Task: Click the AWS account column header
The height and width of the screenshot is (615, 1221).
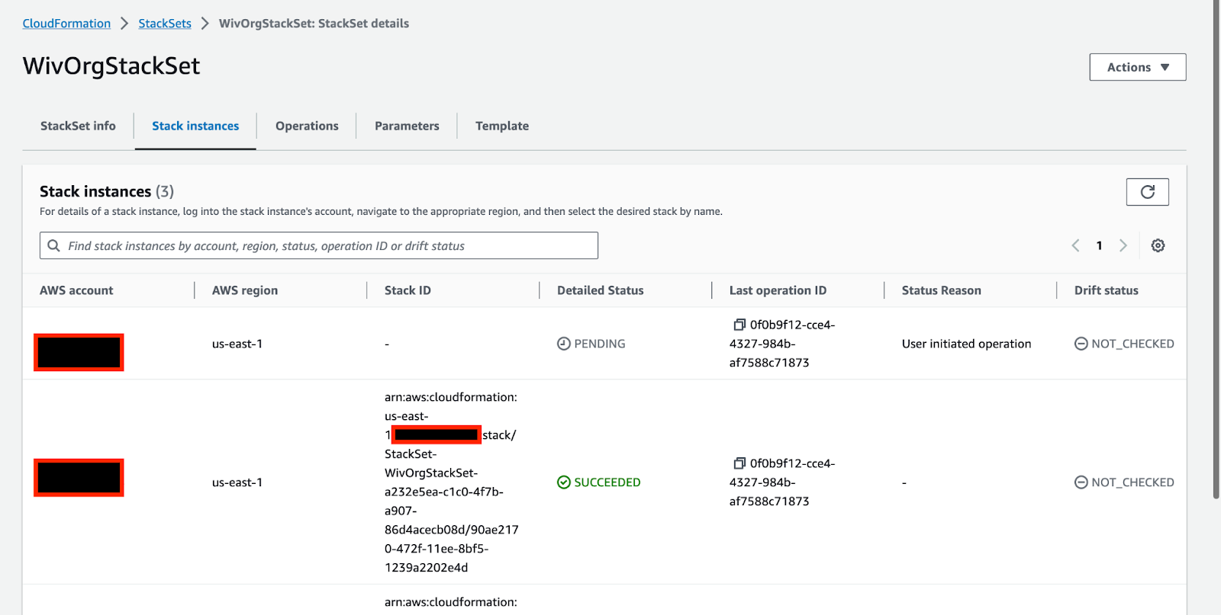Action: click(x=76, y=290)
